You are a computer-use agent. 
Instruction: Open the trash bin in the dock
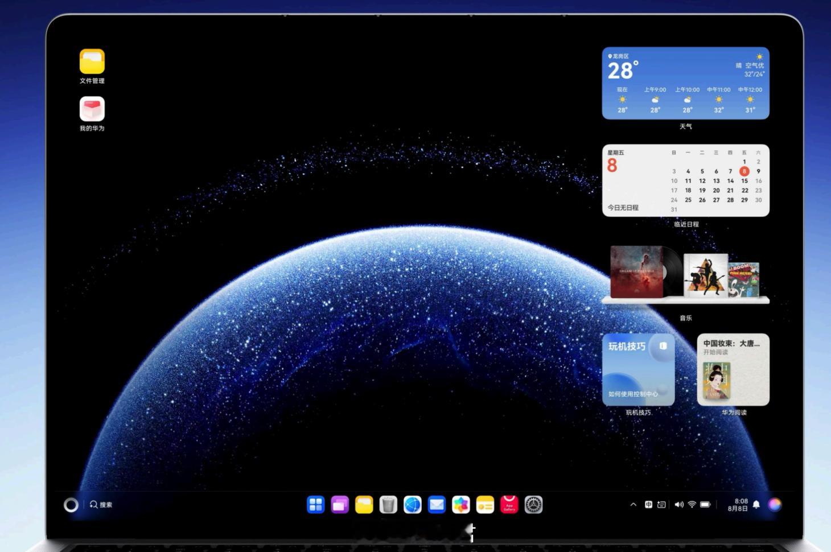(388, 505)
